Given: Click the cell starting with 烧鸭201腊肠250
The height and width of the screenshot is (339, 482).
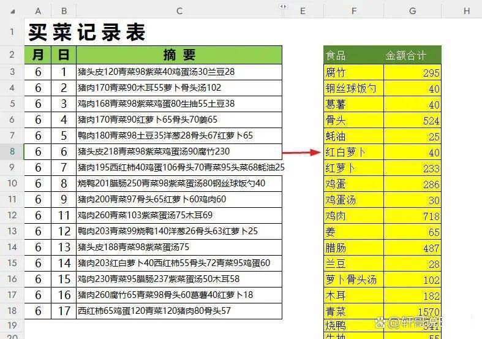Looking at the screenshot, I should [179, 183].
